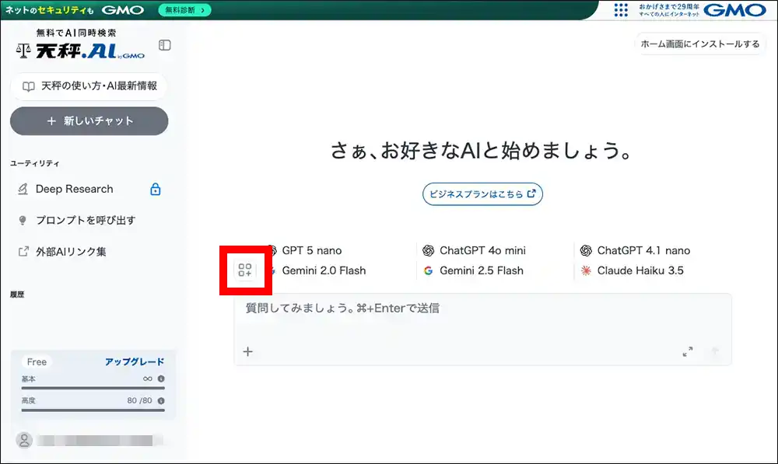
Task: Click the plus attachment icon in the prompt box
Action: click(x=248, y=351)
